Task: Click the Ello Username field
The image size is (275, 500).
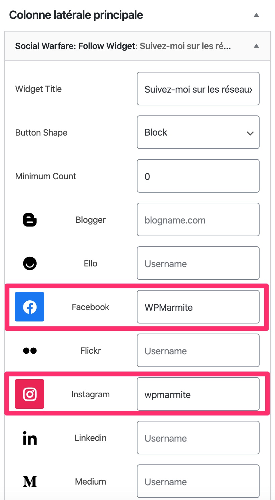Action: click(198, 263)
